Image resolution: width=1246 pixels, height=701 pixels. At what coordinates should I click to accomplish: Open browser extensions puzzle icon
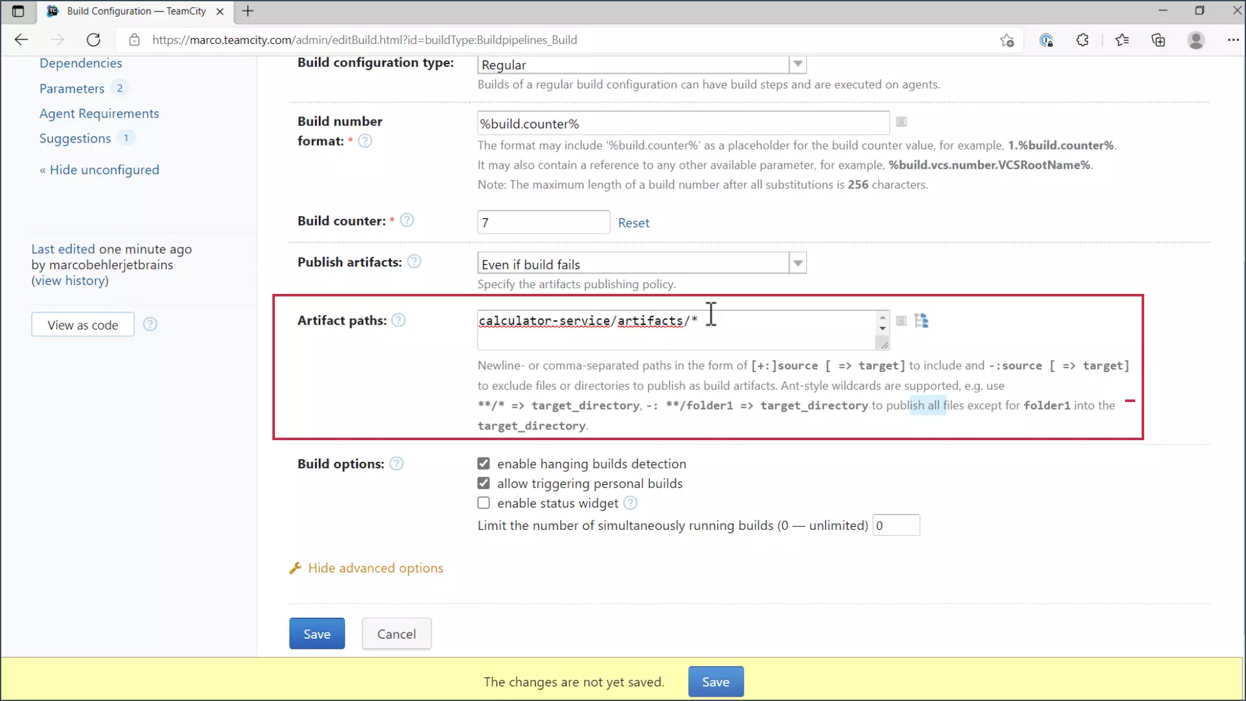coord(1082,40)
